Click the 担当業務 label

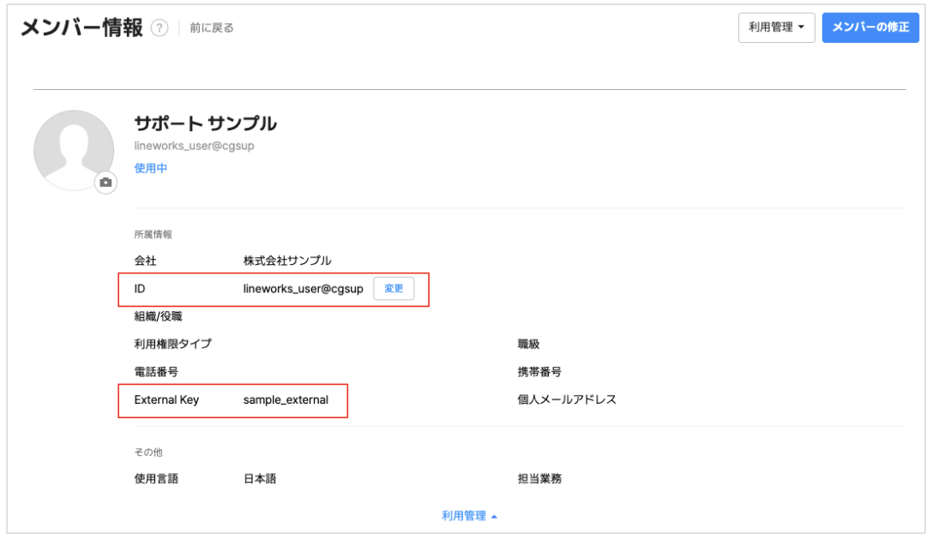click(539, 479)
